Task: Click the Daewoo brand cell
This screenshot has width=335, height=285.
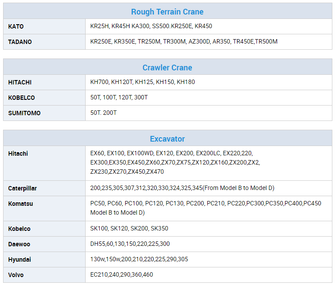Action: pos(44,244)
